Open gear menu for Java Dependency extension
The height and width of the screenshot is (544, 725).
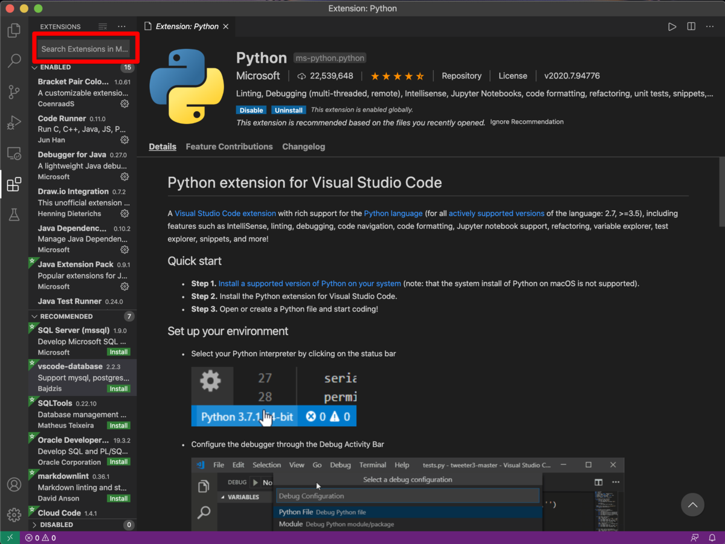[x=124, y=250]
